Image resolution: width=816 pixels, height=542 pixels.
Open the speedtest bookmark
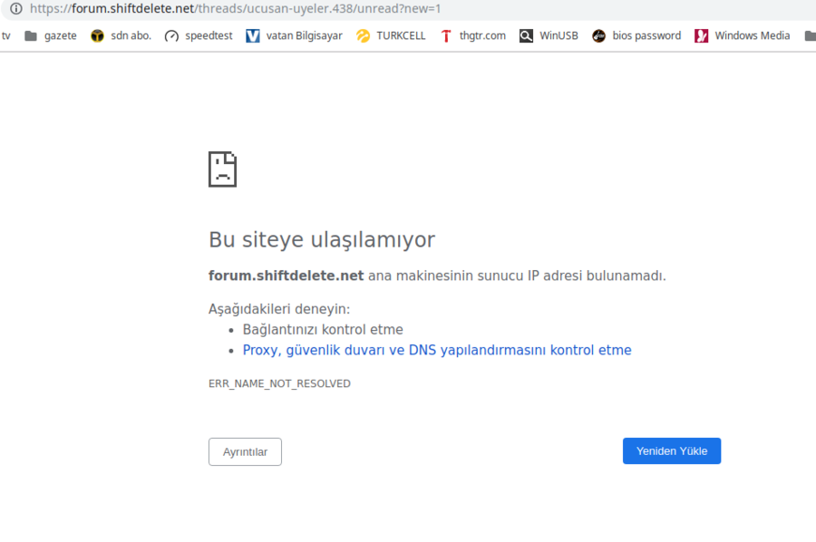click(x=199, y=35)
